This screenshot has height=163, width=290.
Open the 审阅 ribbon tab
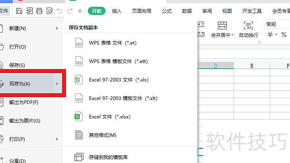coord(207,11)
